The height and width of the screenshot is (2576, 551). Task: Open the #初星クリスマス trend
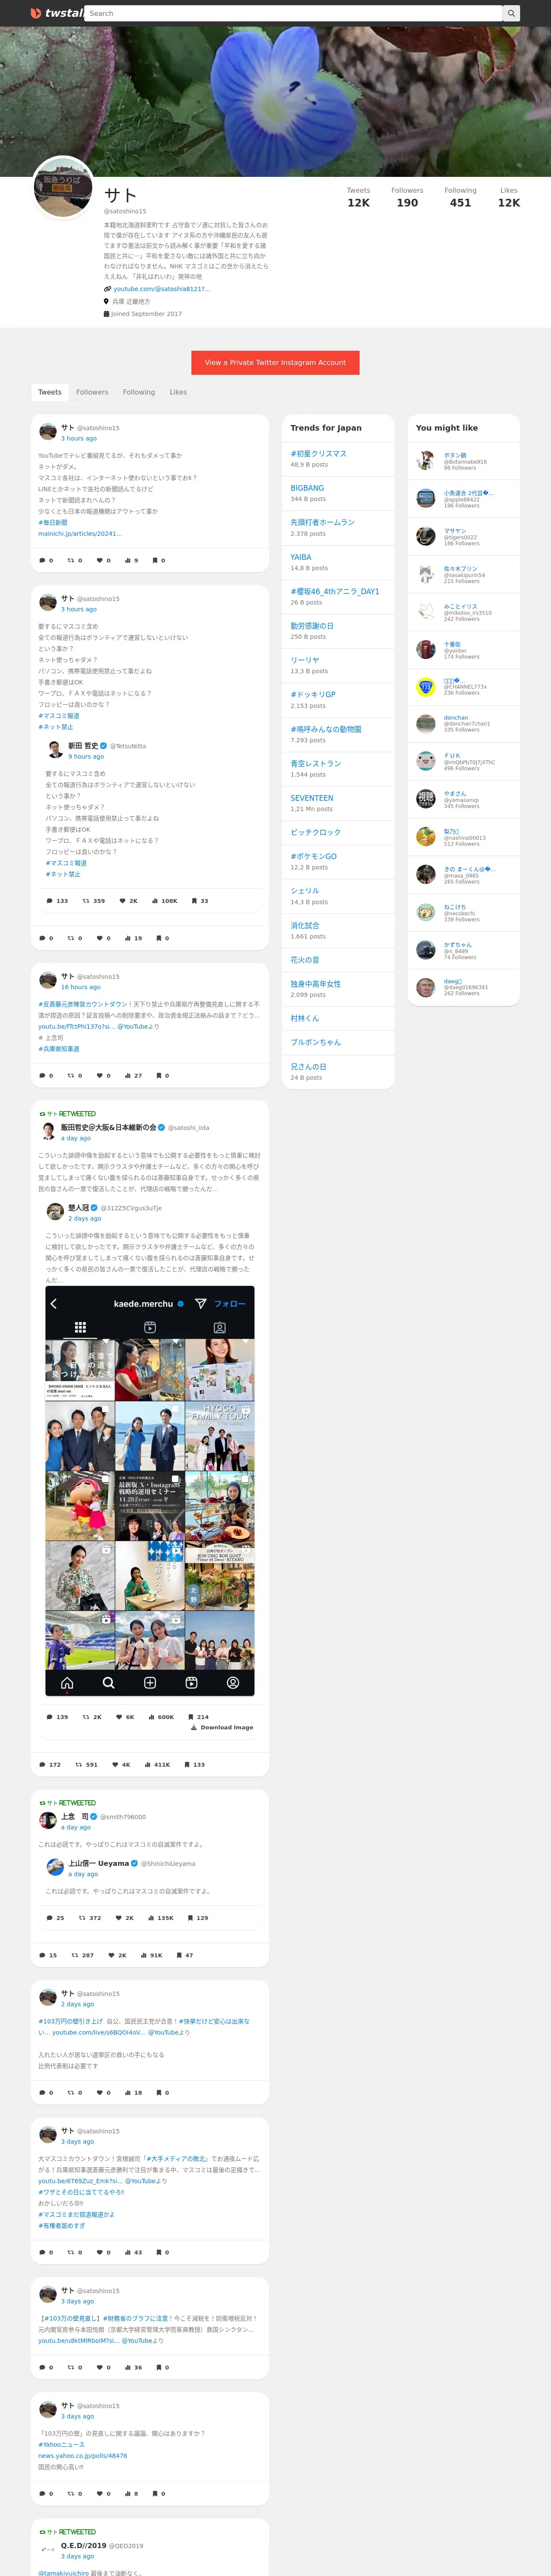[319, 454]
